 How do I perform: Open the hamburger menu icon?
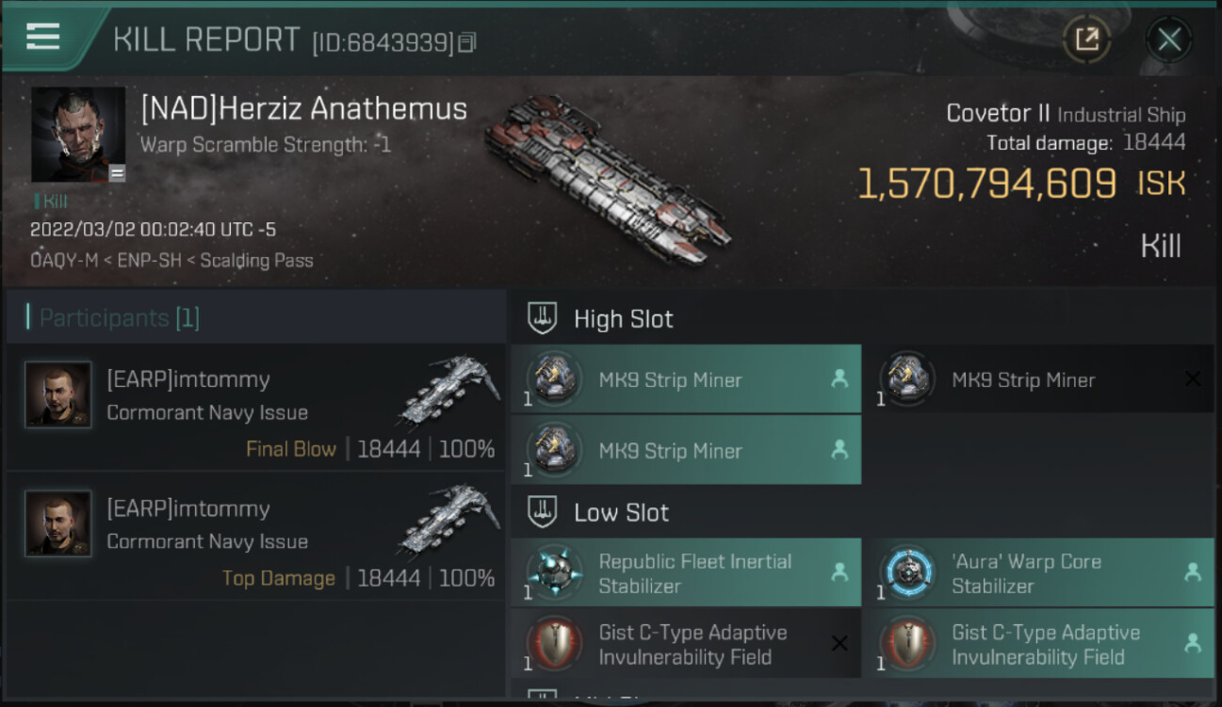click(43, 38)
